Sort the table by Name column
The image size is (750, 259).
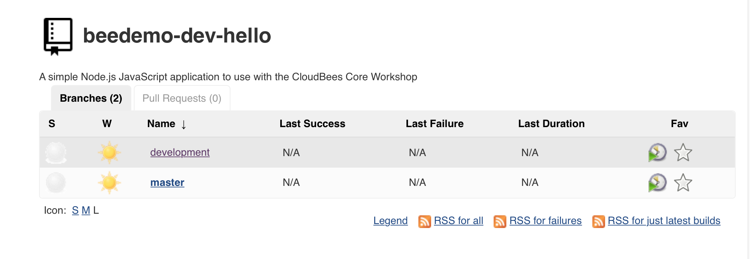pos(161,124)
